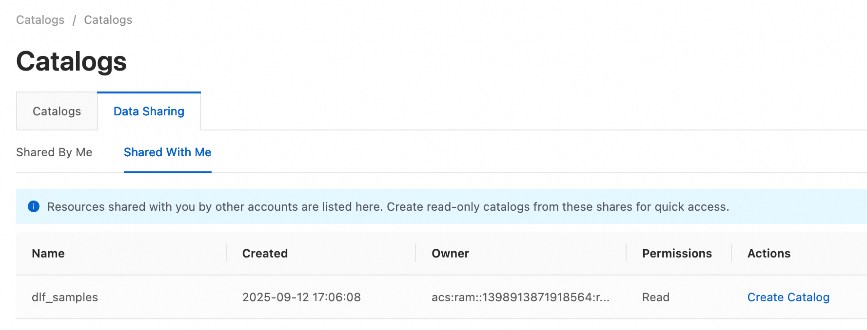Open the Data Sharing tab
This screenshot has height=330, width=867.
(x=149, y=111)
